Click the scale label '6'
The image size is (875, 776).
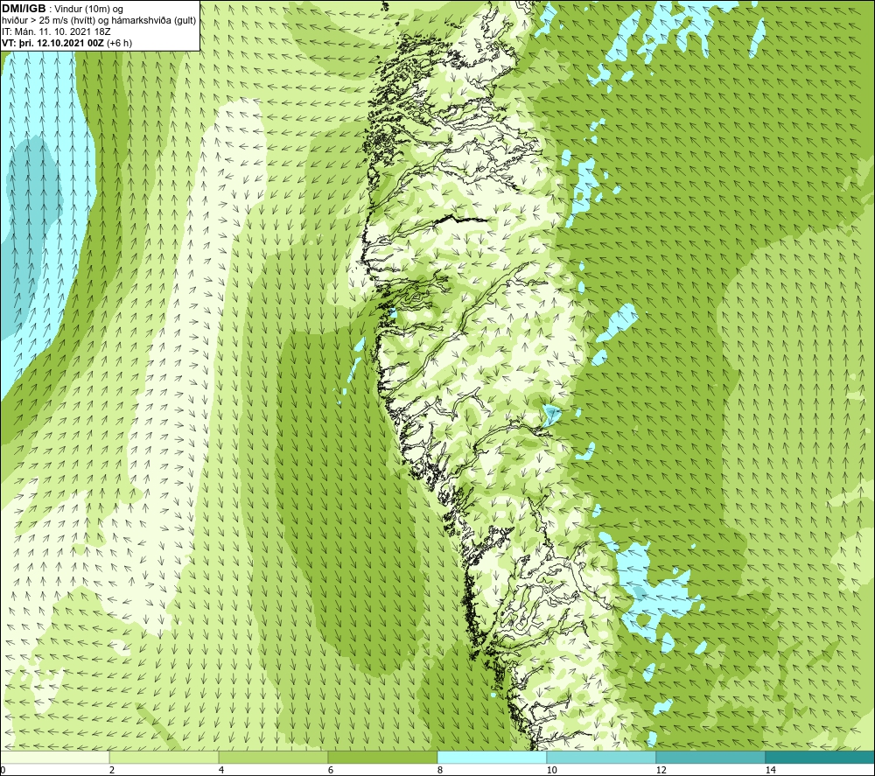coord(331,770)
